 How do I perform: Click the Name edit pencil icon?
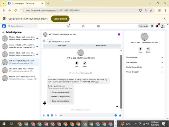(x=84, y=63)
